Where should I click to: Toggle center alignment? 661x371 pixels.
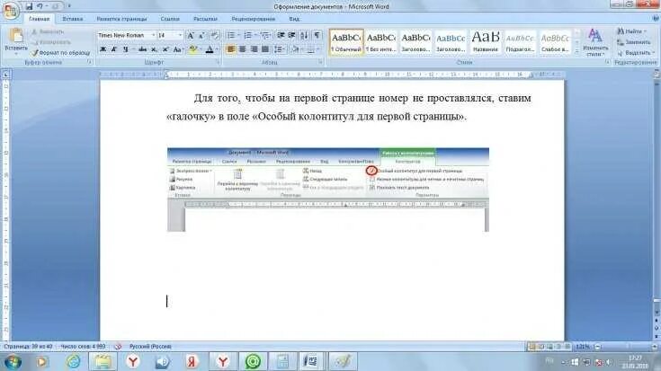pyautogui.click(x=243, y=49)
